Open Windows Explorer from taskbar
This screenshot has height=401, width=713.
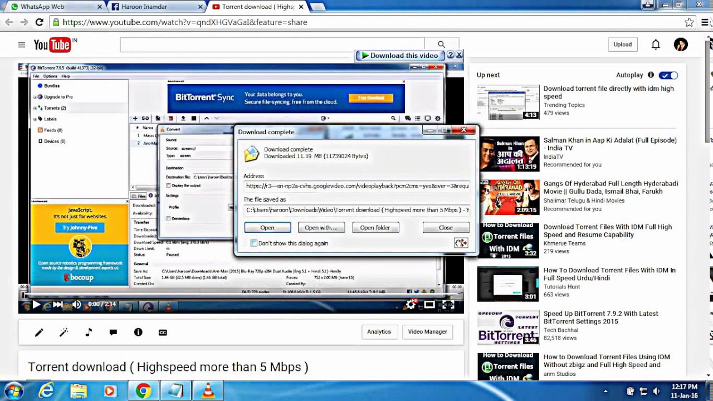click(x=79, y=391)
